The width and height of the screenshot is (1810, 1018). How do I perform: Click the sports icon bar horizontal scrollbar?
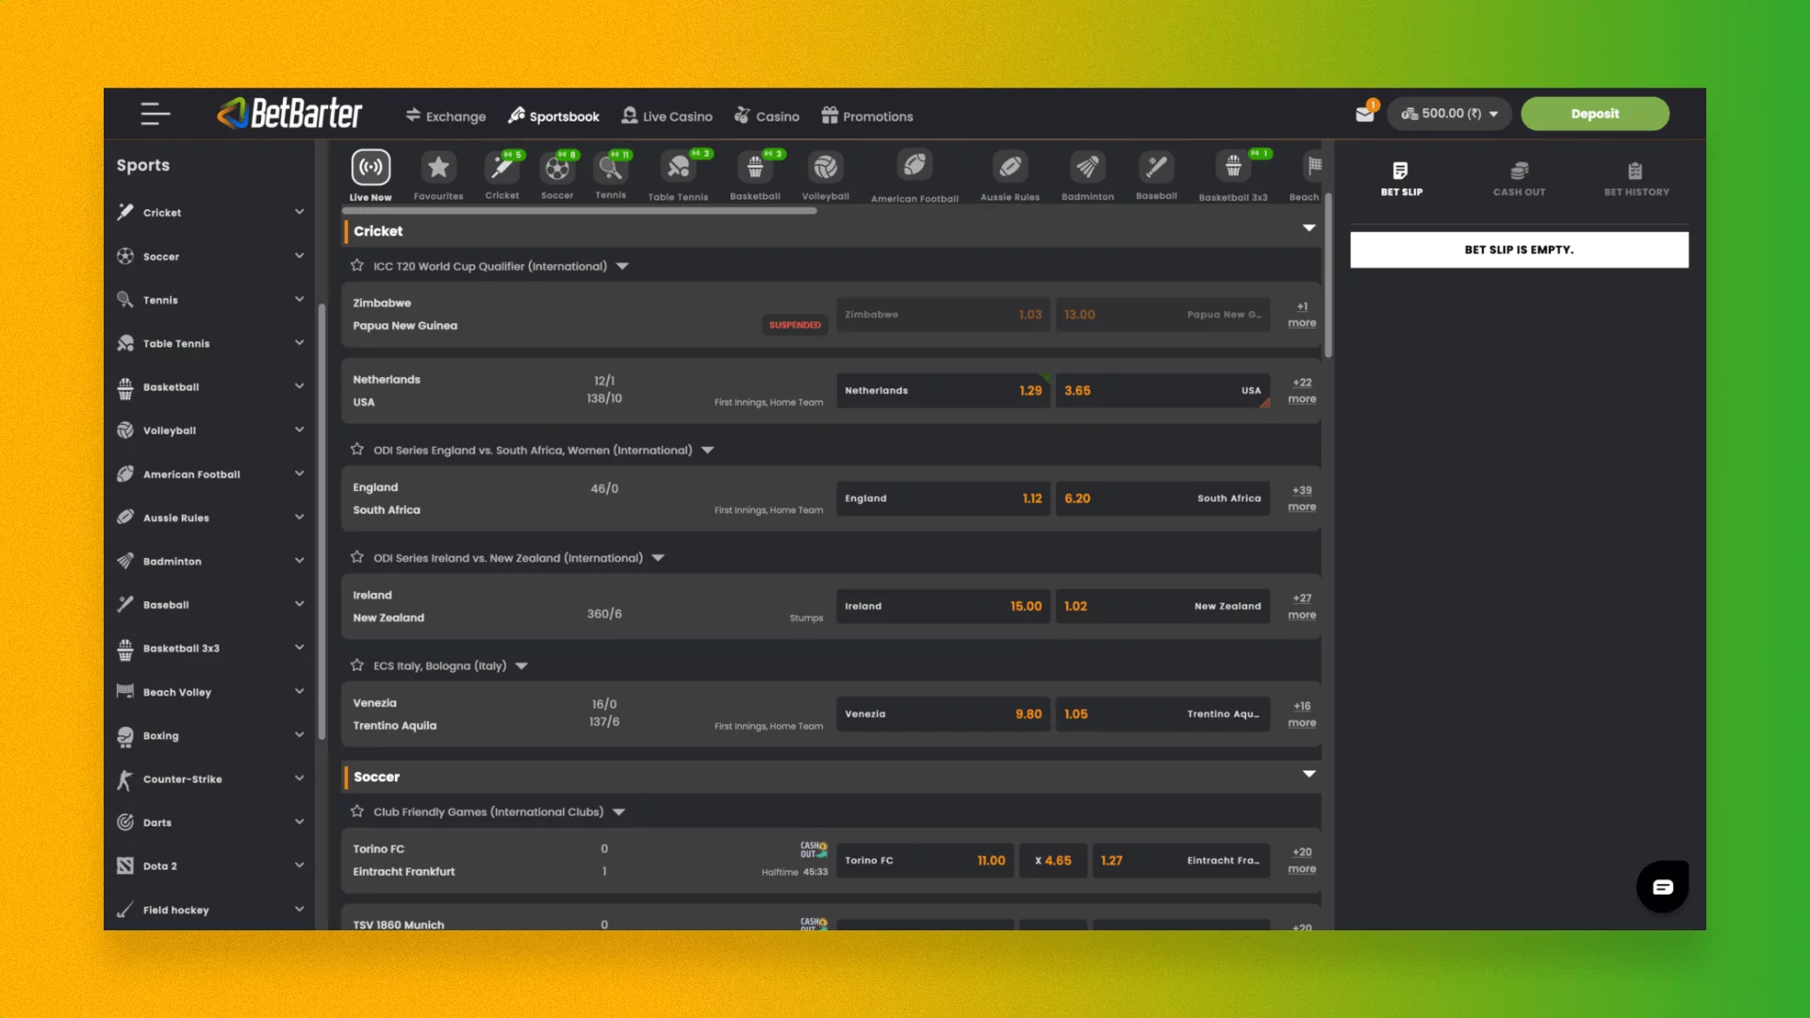[579, 211]
